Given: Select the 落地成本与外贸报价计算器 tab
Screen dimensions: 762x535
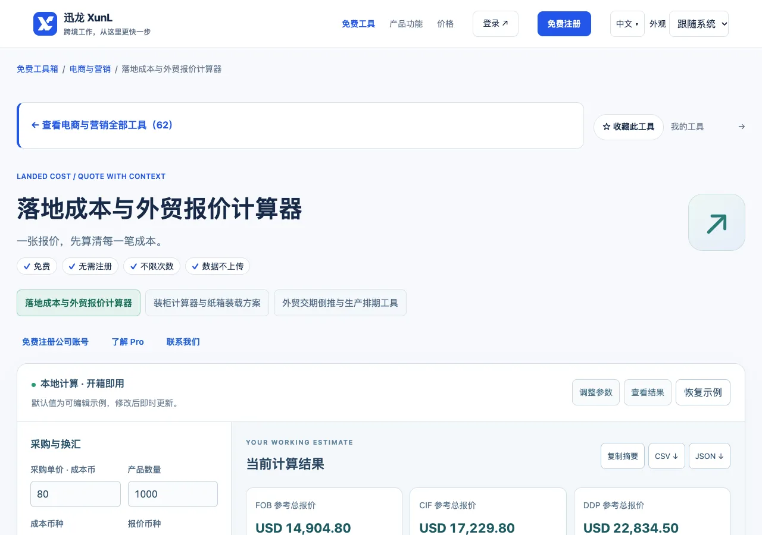Looking at the screenshot, I should pyautogui.click(x=79, y=303).
